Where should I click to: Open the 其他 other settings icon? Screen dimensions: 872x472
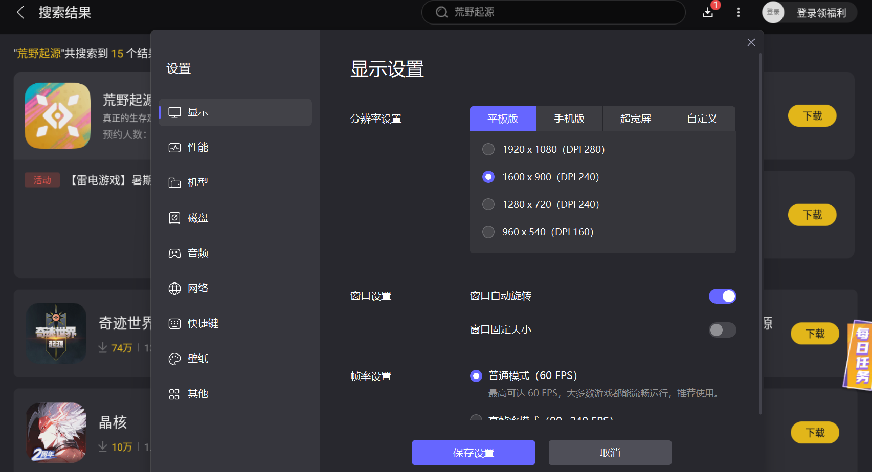coord(174,394)
